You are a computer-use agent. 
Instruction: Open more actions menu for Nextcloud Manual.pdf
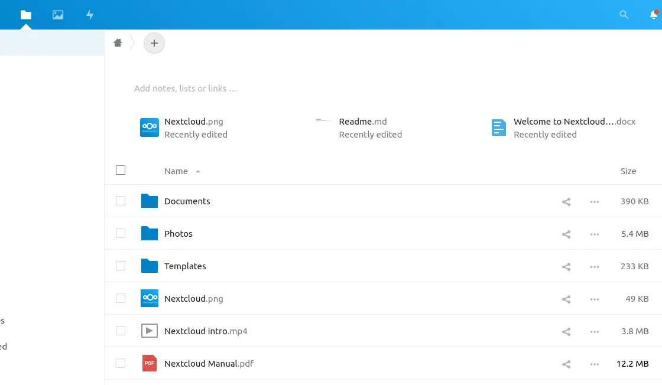click(x=595, y=364)
